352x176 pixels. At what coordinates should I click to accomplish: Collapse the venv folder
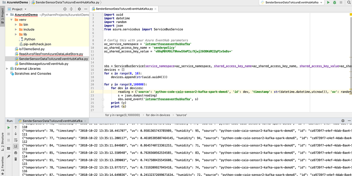coord(11,20)
